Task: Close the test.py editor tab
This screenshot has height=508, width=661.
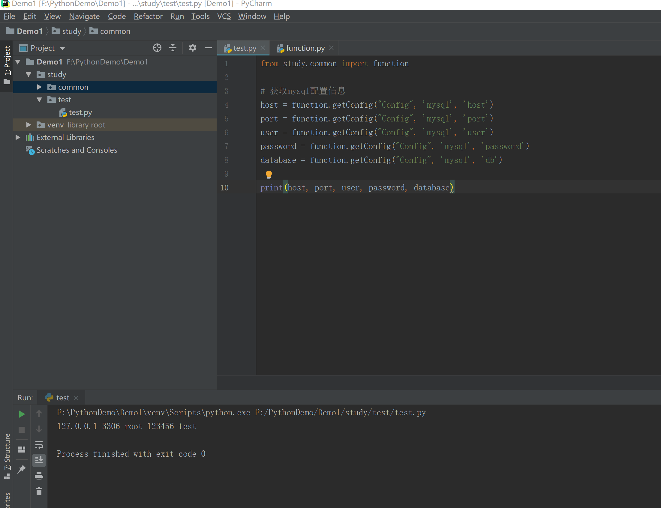Action: 263,48
